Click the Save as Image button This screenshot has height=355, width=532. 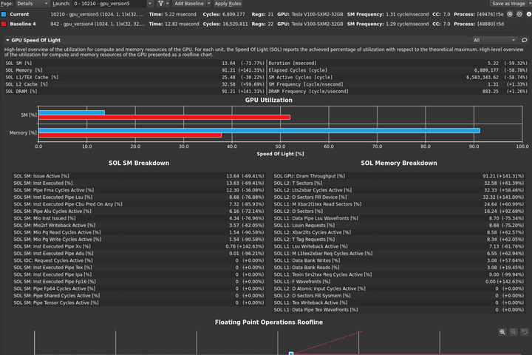click(508, 4)
